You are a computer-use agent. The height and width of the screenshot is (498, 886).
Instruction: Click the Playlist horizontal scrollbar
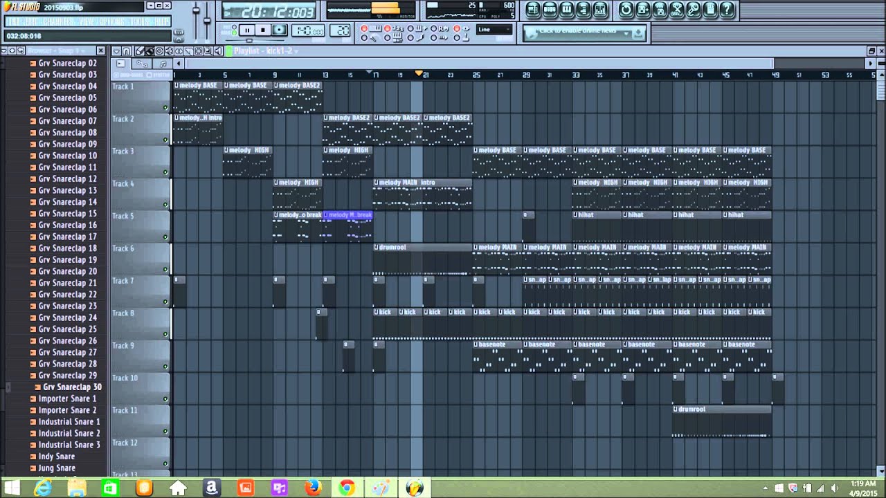click(479, 64)
